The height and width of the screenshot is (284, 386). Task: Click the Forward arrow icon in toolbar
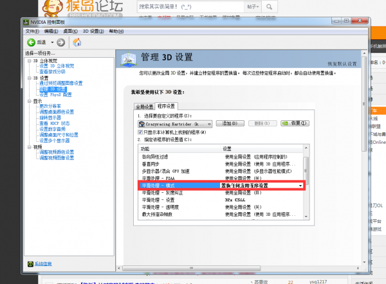(x=61, y=42)
